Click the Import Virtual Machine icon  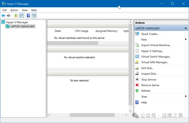click(137, 45)
